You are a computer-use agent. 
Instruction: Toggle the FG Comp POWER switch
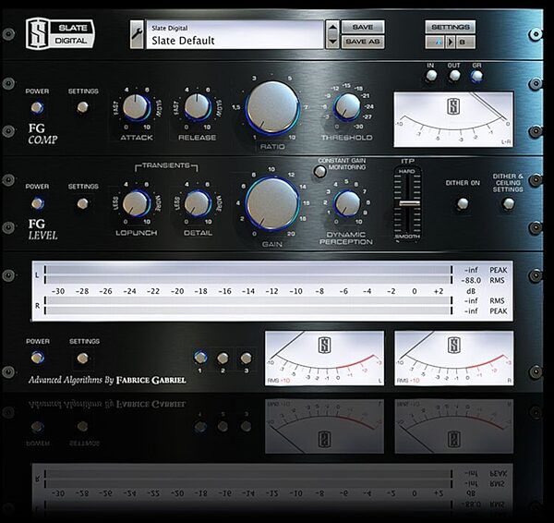pyautogui.click(x=37, y=107)
